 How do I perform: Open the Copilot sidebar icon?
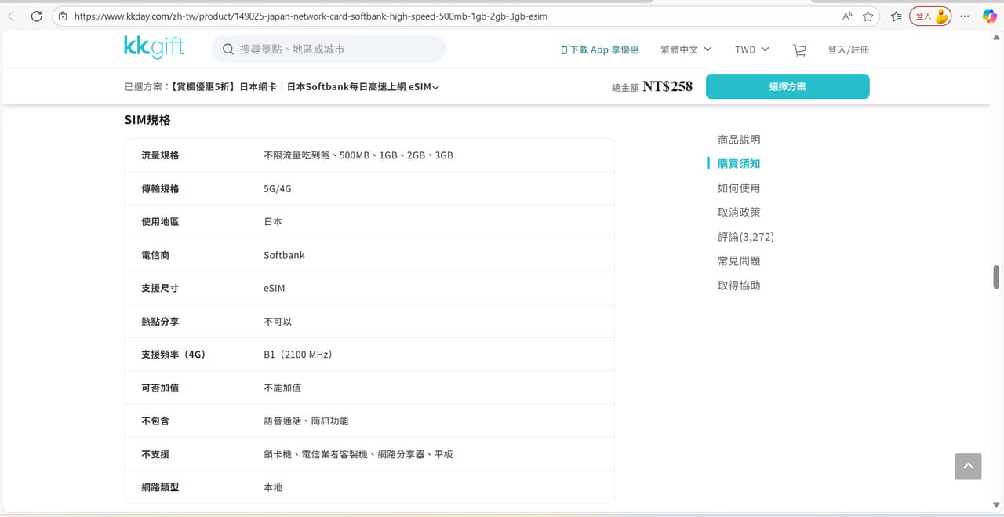989,16
